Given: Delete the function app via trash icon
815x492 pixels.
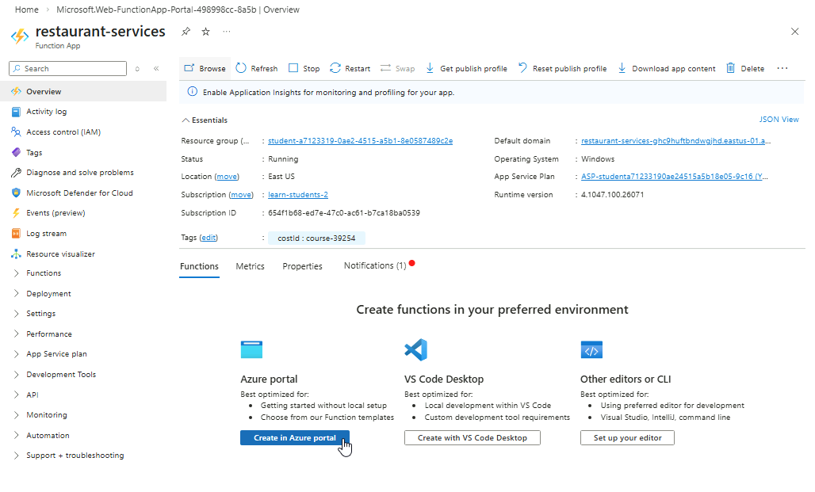Looking at the screenshot, I should click(x=731, y=68).
